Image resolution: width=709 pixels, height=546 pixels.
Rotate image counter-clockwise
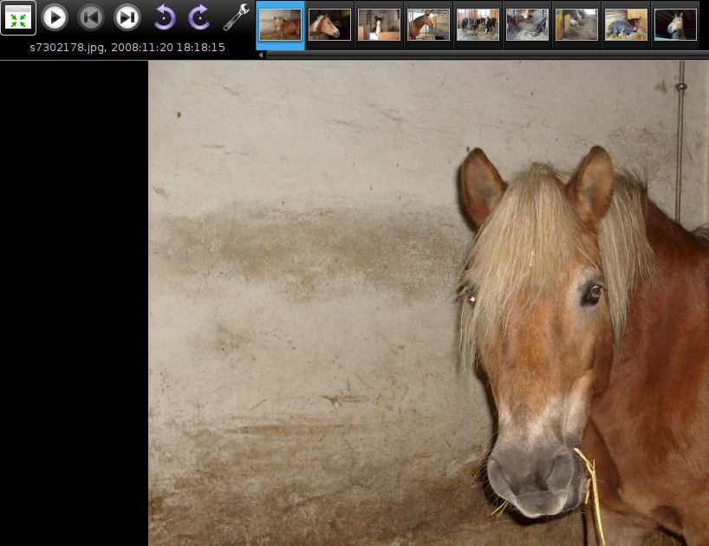pos(164,17)
